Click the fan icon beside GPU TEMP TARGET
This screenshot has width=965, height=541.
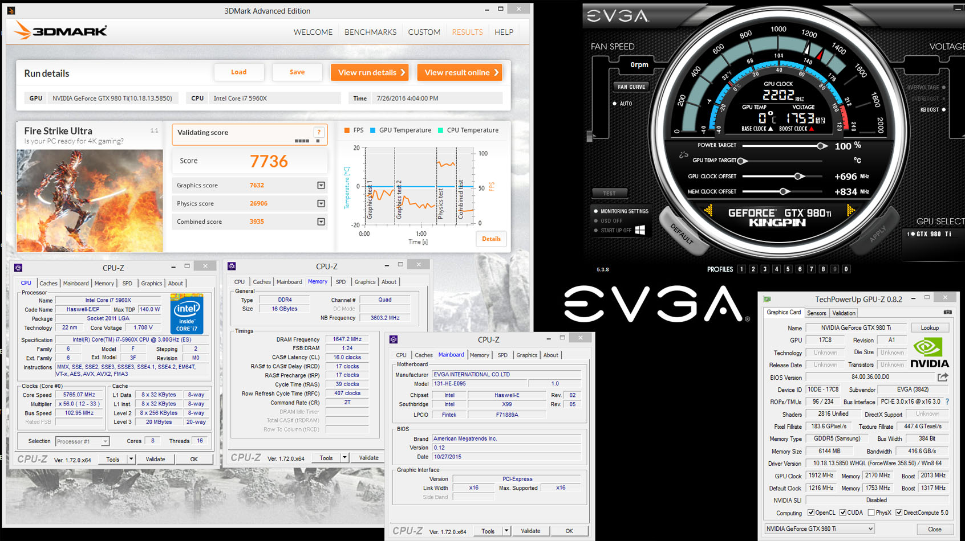[683, 155]
